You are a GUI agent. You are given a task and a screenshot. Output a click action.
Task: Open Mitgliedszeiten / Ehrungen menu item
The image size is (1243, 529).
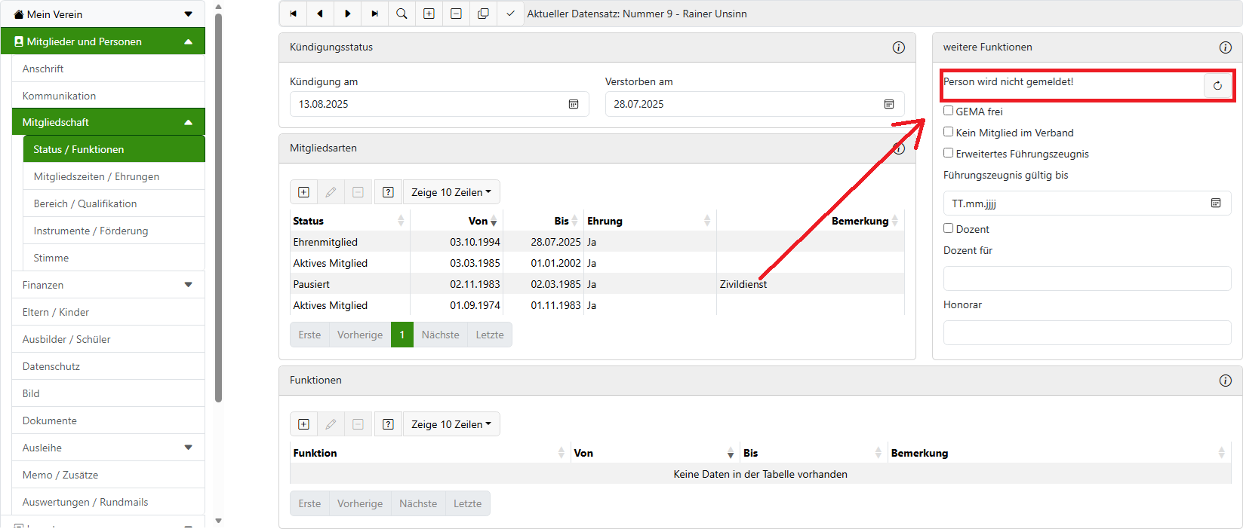pyautogui.click(x=97, y=176)
